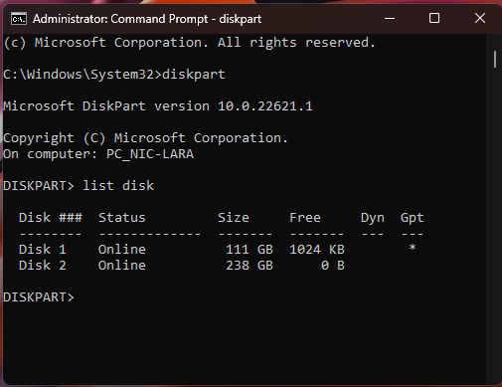This screenshot has height=387, width=502.
Task: Click at the empty DISKPART> prompt line
Action: click(39, 297)
